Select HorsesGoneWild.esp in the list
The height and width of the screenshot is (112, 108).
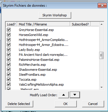[34, 35]
